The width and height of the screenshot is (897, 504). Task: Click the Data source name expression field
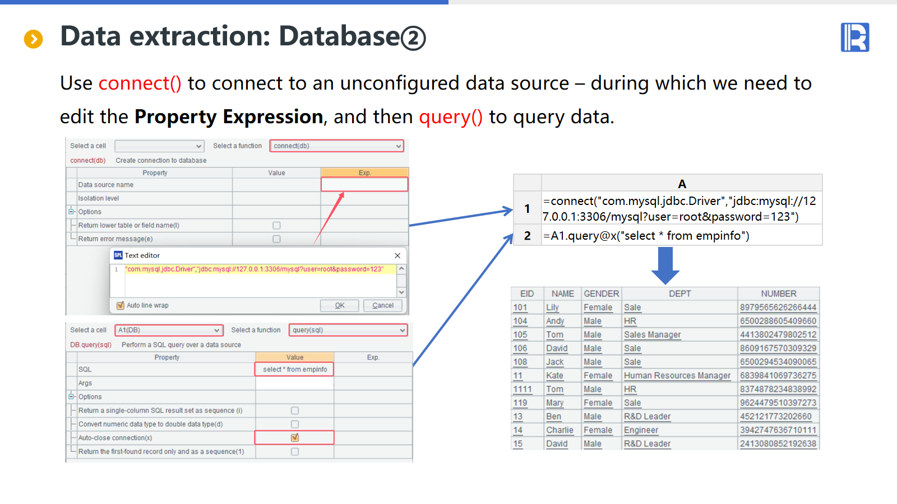(364, 185)
